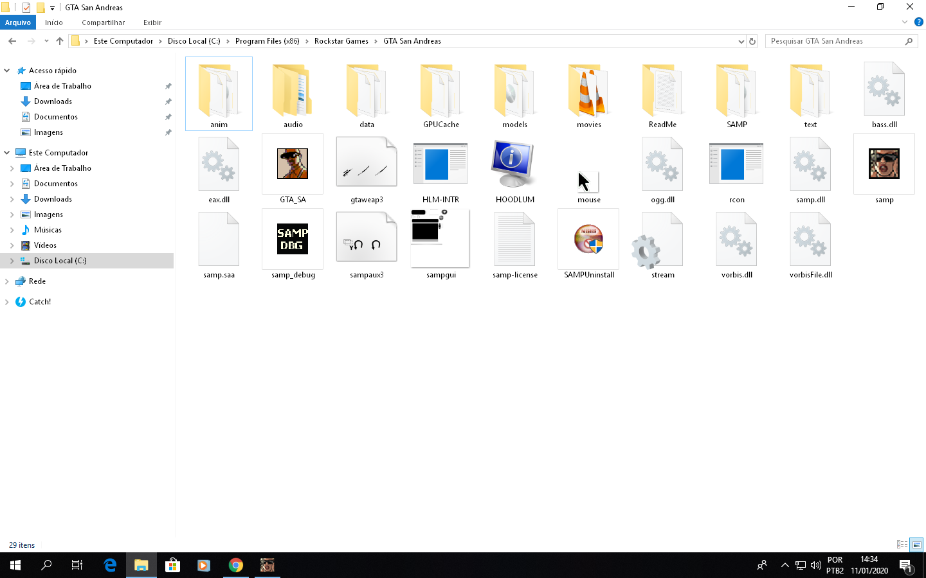
Task: Expand Disco Local (C:) in the tree
Action: 12,261
